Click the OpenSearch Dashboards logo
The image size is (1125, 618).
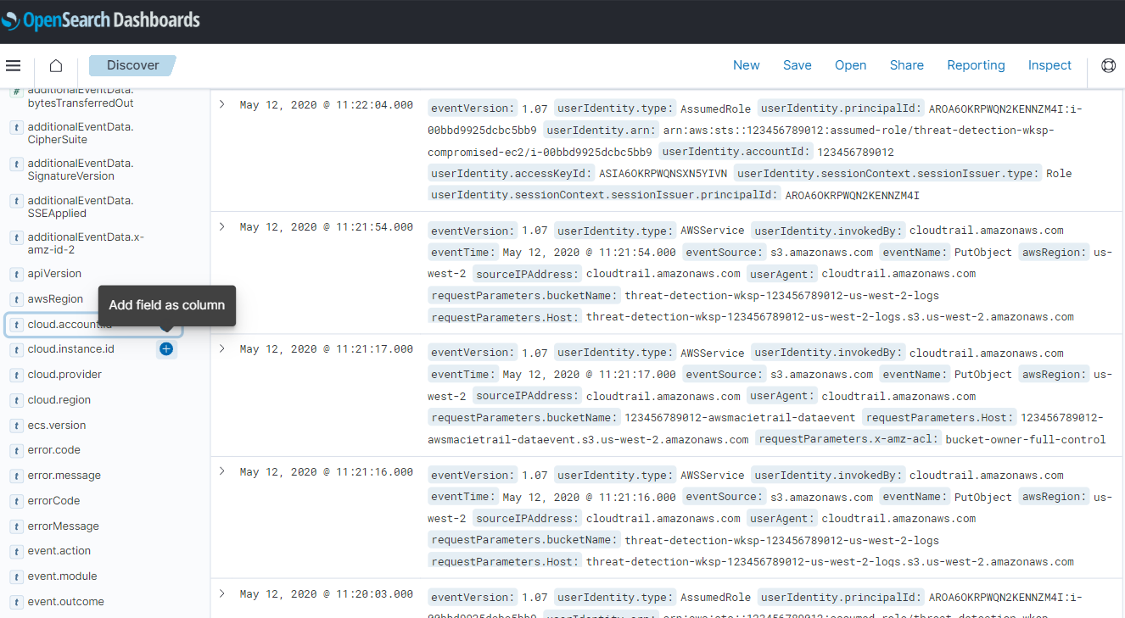click(101, 20)
